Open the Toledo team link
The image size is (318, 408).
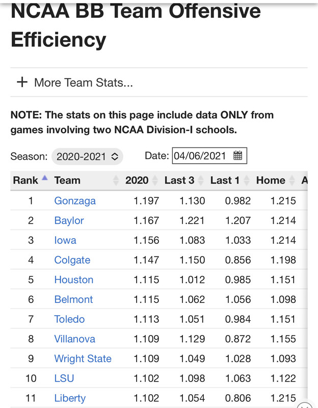[x=69, y=319]
